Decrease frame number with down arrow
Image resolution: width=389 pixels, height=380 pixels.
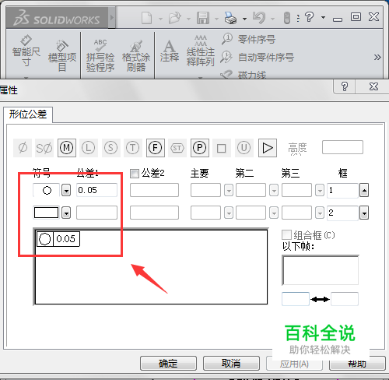click(364, 213)
